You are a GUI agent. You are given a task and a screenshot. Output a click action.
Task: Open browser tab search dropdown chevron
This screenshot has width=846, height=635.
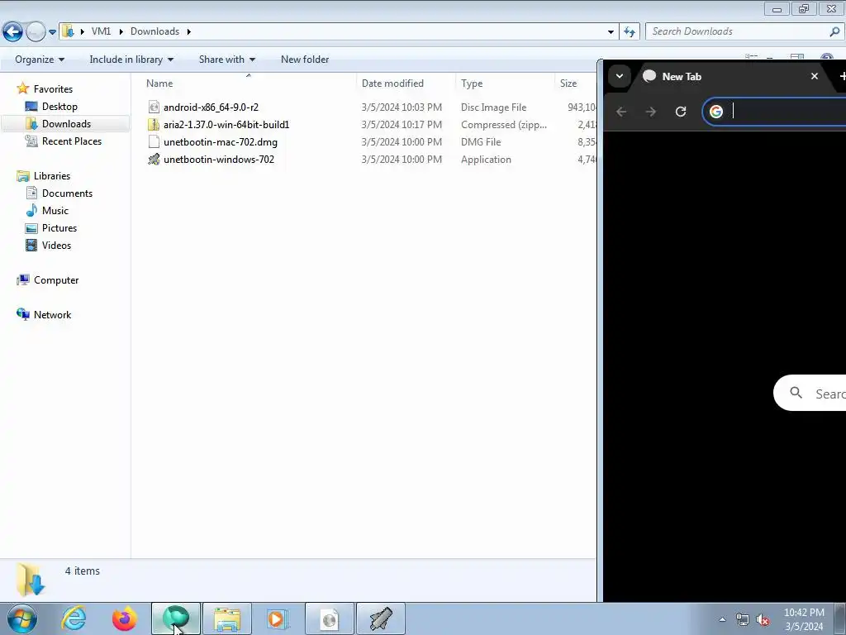coord(620,76)
